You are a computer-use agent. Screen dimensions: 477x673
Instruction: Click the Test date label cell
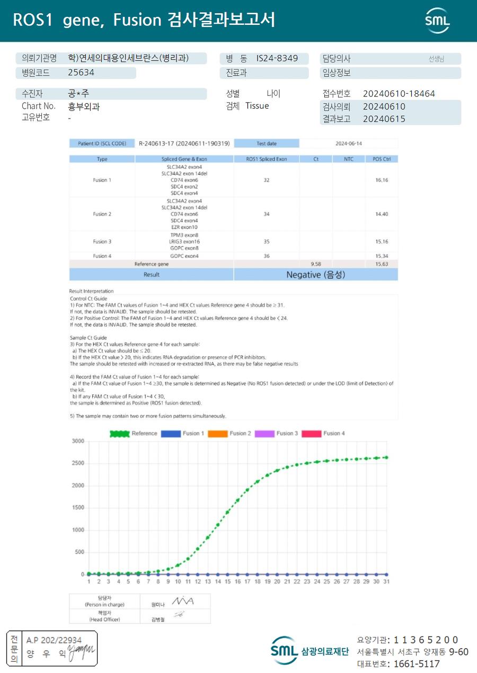(x=267, y=143)
